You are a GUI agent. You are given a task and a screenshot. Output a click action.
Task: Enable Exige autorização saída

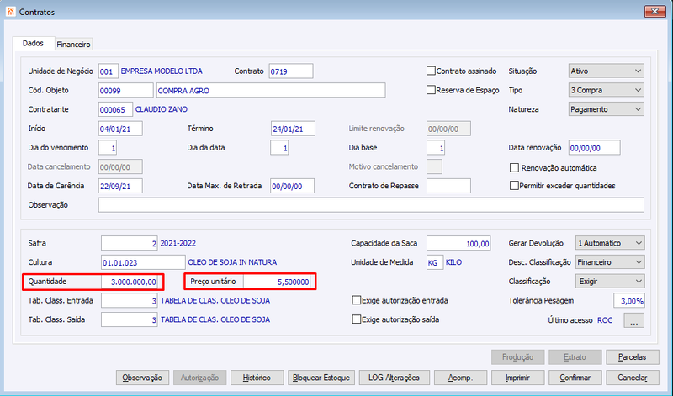pyautogui.click(x=356, y=319)
